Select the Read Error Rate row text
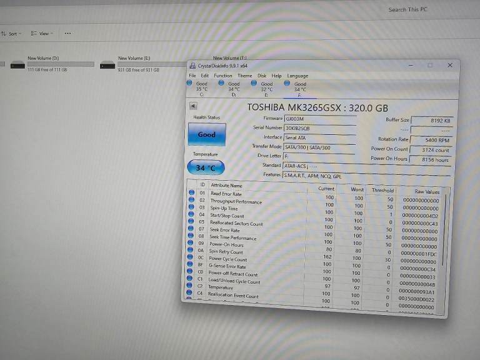 tap(226, 194)
